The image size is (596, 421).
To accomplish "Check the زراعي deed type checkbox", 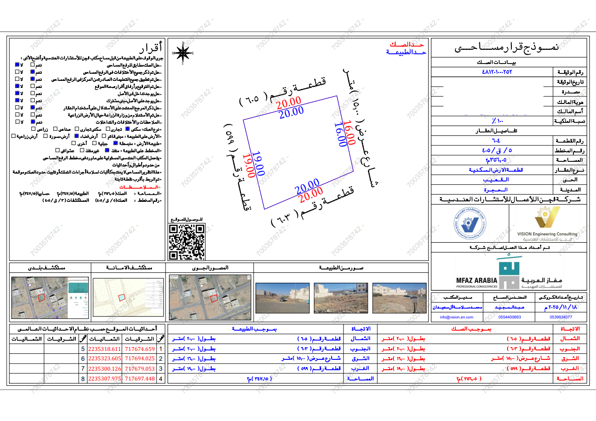I will (x=33, y=129).
